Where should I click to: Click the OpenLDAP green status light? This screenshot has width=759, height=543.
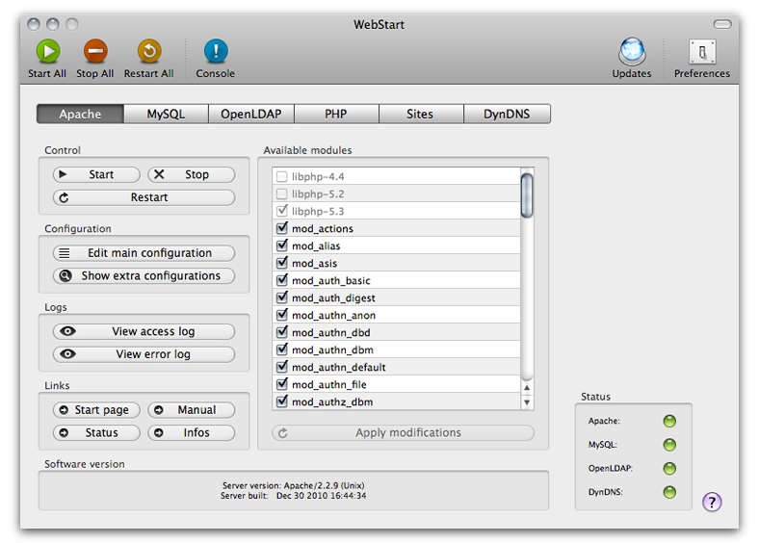click(x=669, y=469)
